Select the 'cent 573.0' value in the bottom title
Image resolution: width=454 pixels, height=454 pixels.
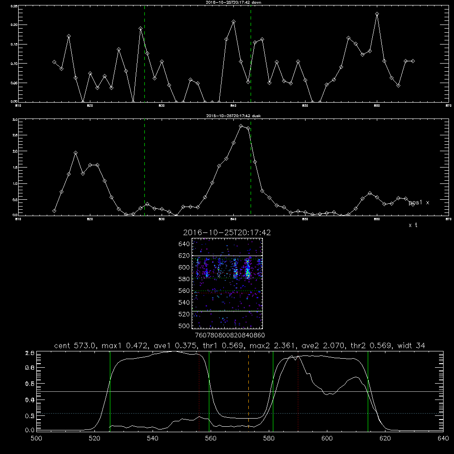click(x=75, y=345)
